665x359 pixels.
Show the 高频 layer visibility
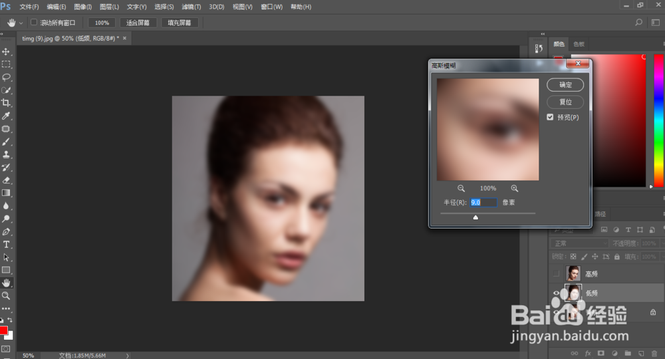[556, 274]
